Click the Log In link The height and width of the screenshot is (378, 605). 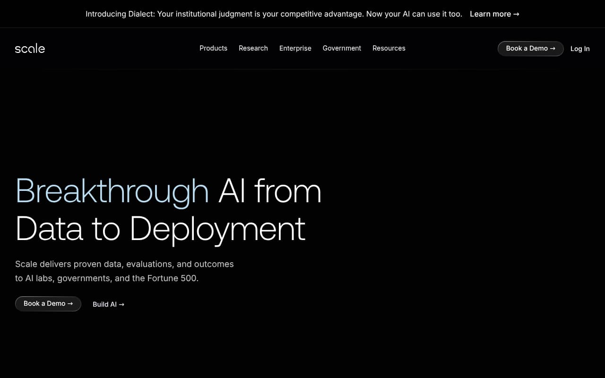[x=580, y=49]
